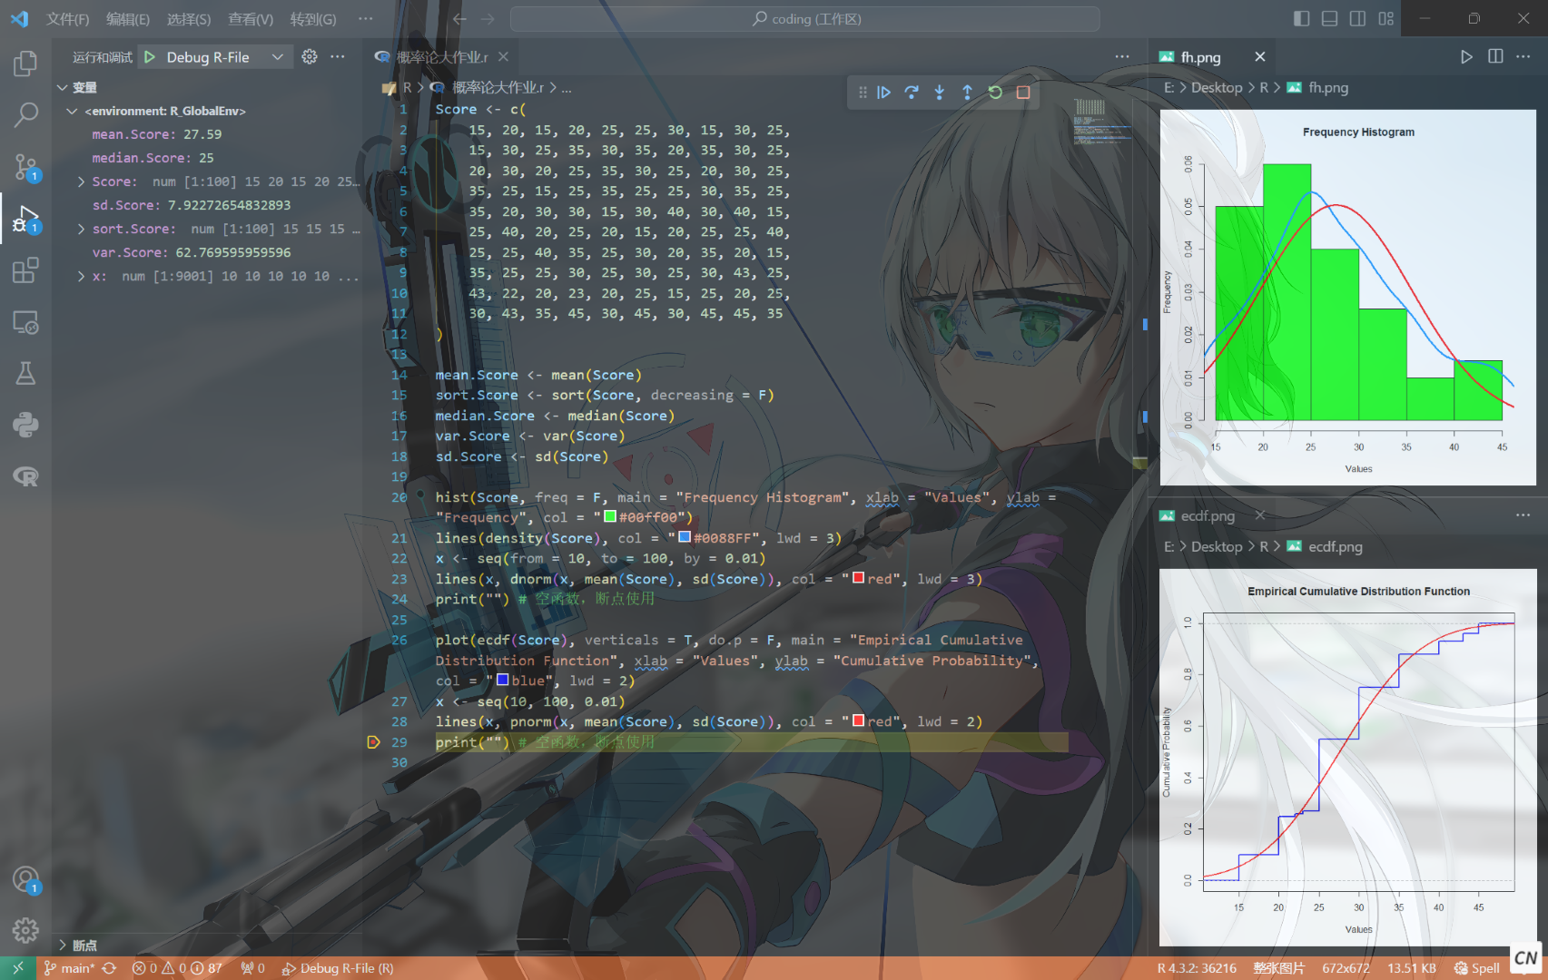
Task: Toggle the bottom panel layout icon
Action: point(1329,19)
